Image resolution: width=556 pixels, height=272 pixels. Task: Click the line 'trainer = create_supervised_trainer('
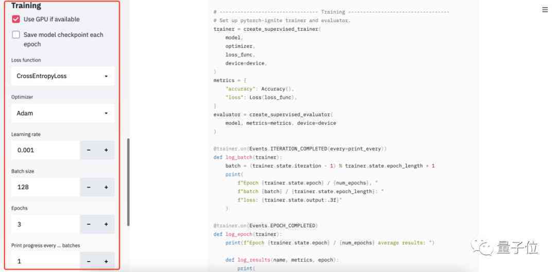(267, 29)
